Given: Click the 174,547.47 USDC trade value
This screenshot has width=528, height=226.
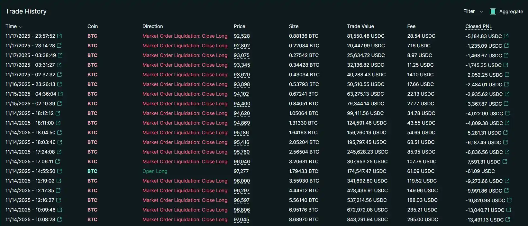Looking at the screenshot, I should pos(367,171).
